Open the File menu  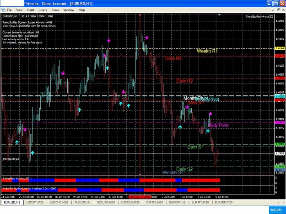[9, 10]
